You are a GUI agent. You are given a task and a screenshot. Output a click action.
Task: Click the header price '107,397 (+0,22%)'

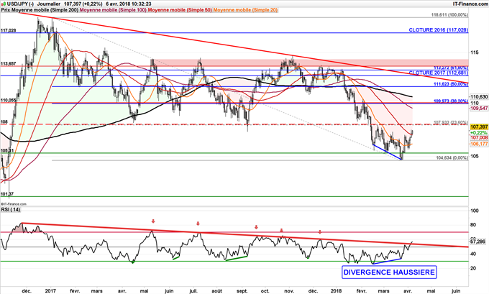click(83, 4)
